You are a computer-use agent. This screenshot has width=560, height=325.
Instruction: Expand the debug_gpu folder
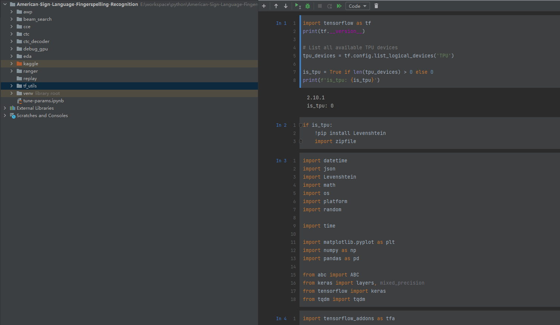(x=12, y=49)
